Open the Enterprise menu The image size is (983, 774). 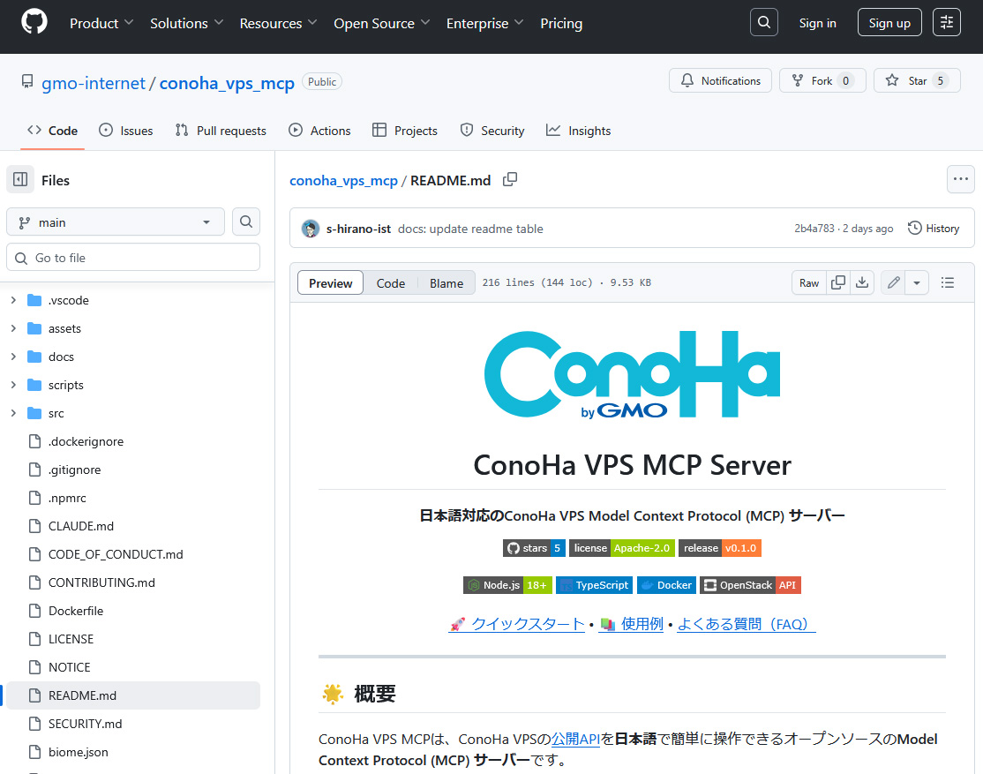pyautogui.click(x=484, y=23)
